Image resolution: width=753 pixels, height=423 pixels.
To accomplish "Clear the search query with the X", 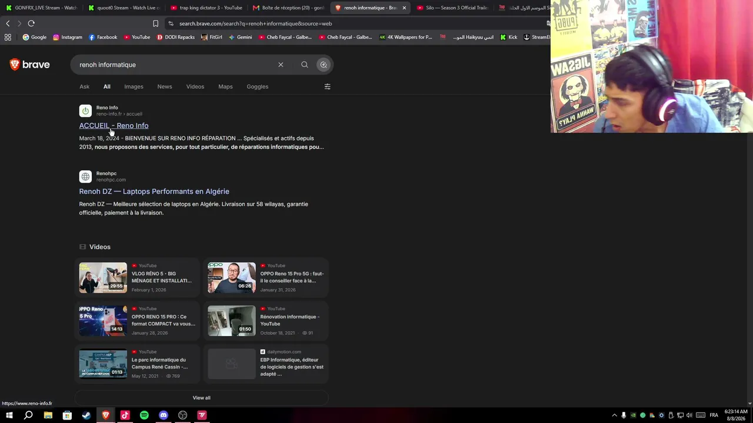I will pos(281,65).
